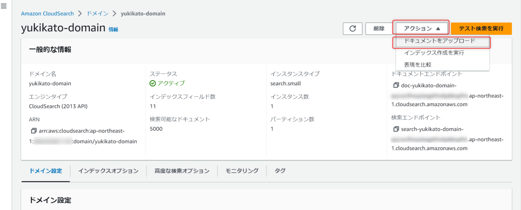The image size is (521, 210).
Task: Open the Amazon CloudSearch breadcrumb link
Action: [47, 13]
